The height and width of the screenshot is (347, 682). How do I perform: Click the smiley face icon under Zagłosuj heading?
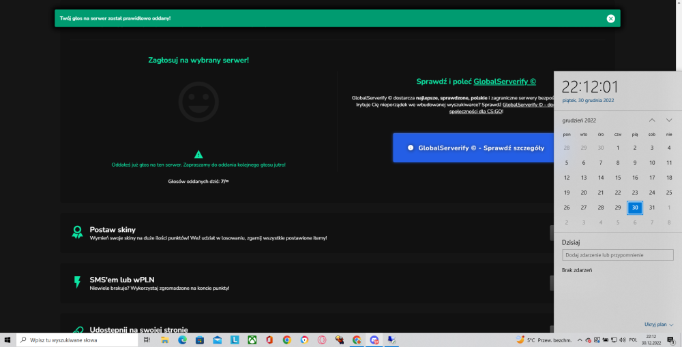198,101
